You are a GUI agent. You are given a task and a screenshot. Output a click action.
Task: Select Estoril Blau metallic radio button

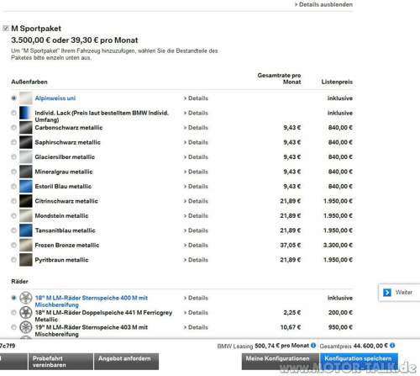click(13, 186)
